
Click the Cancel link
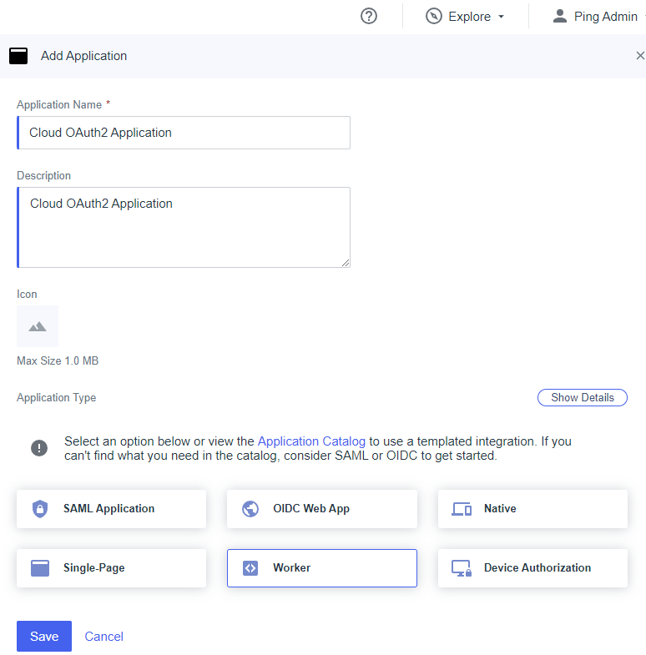coord(104,637)
